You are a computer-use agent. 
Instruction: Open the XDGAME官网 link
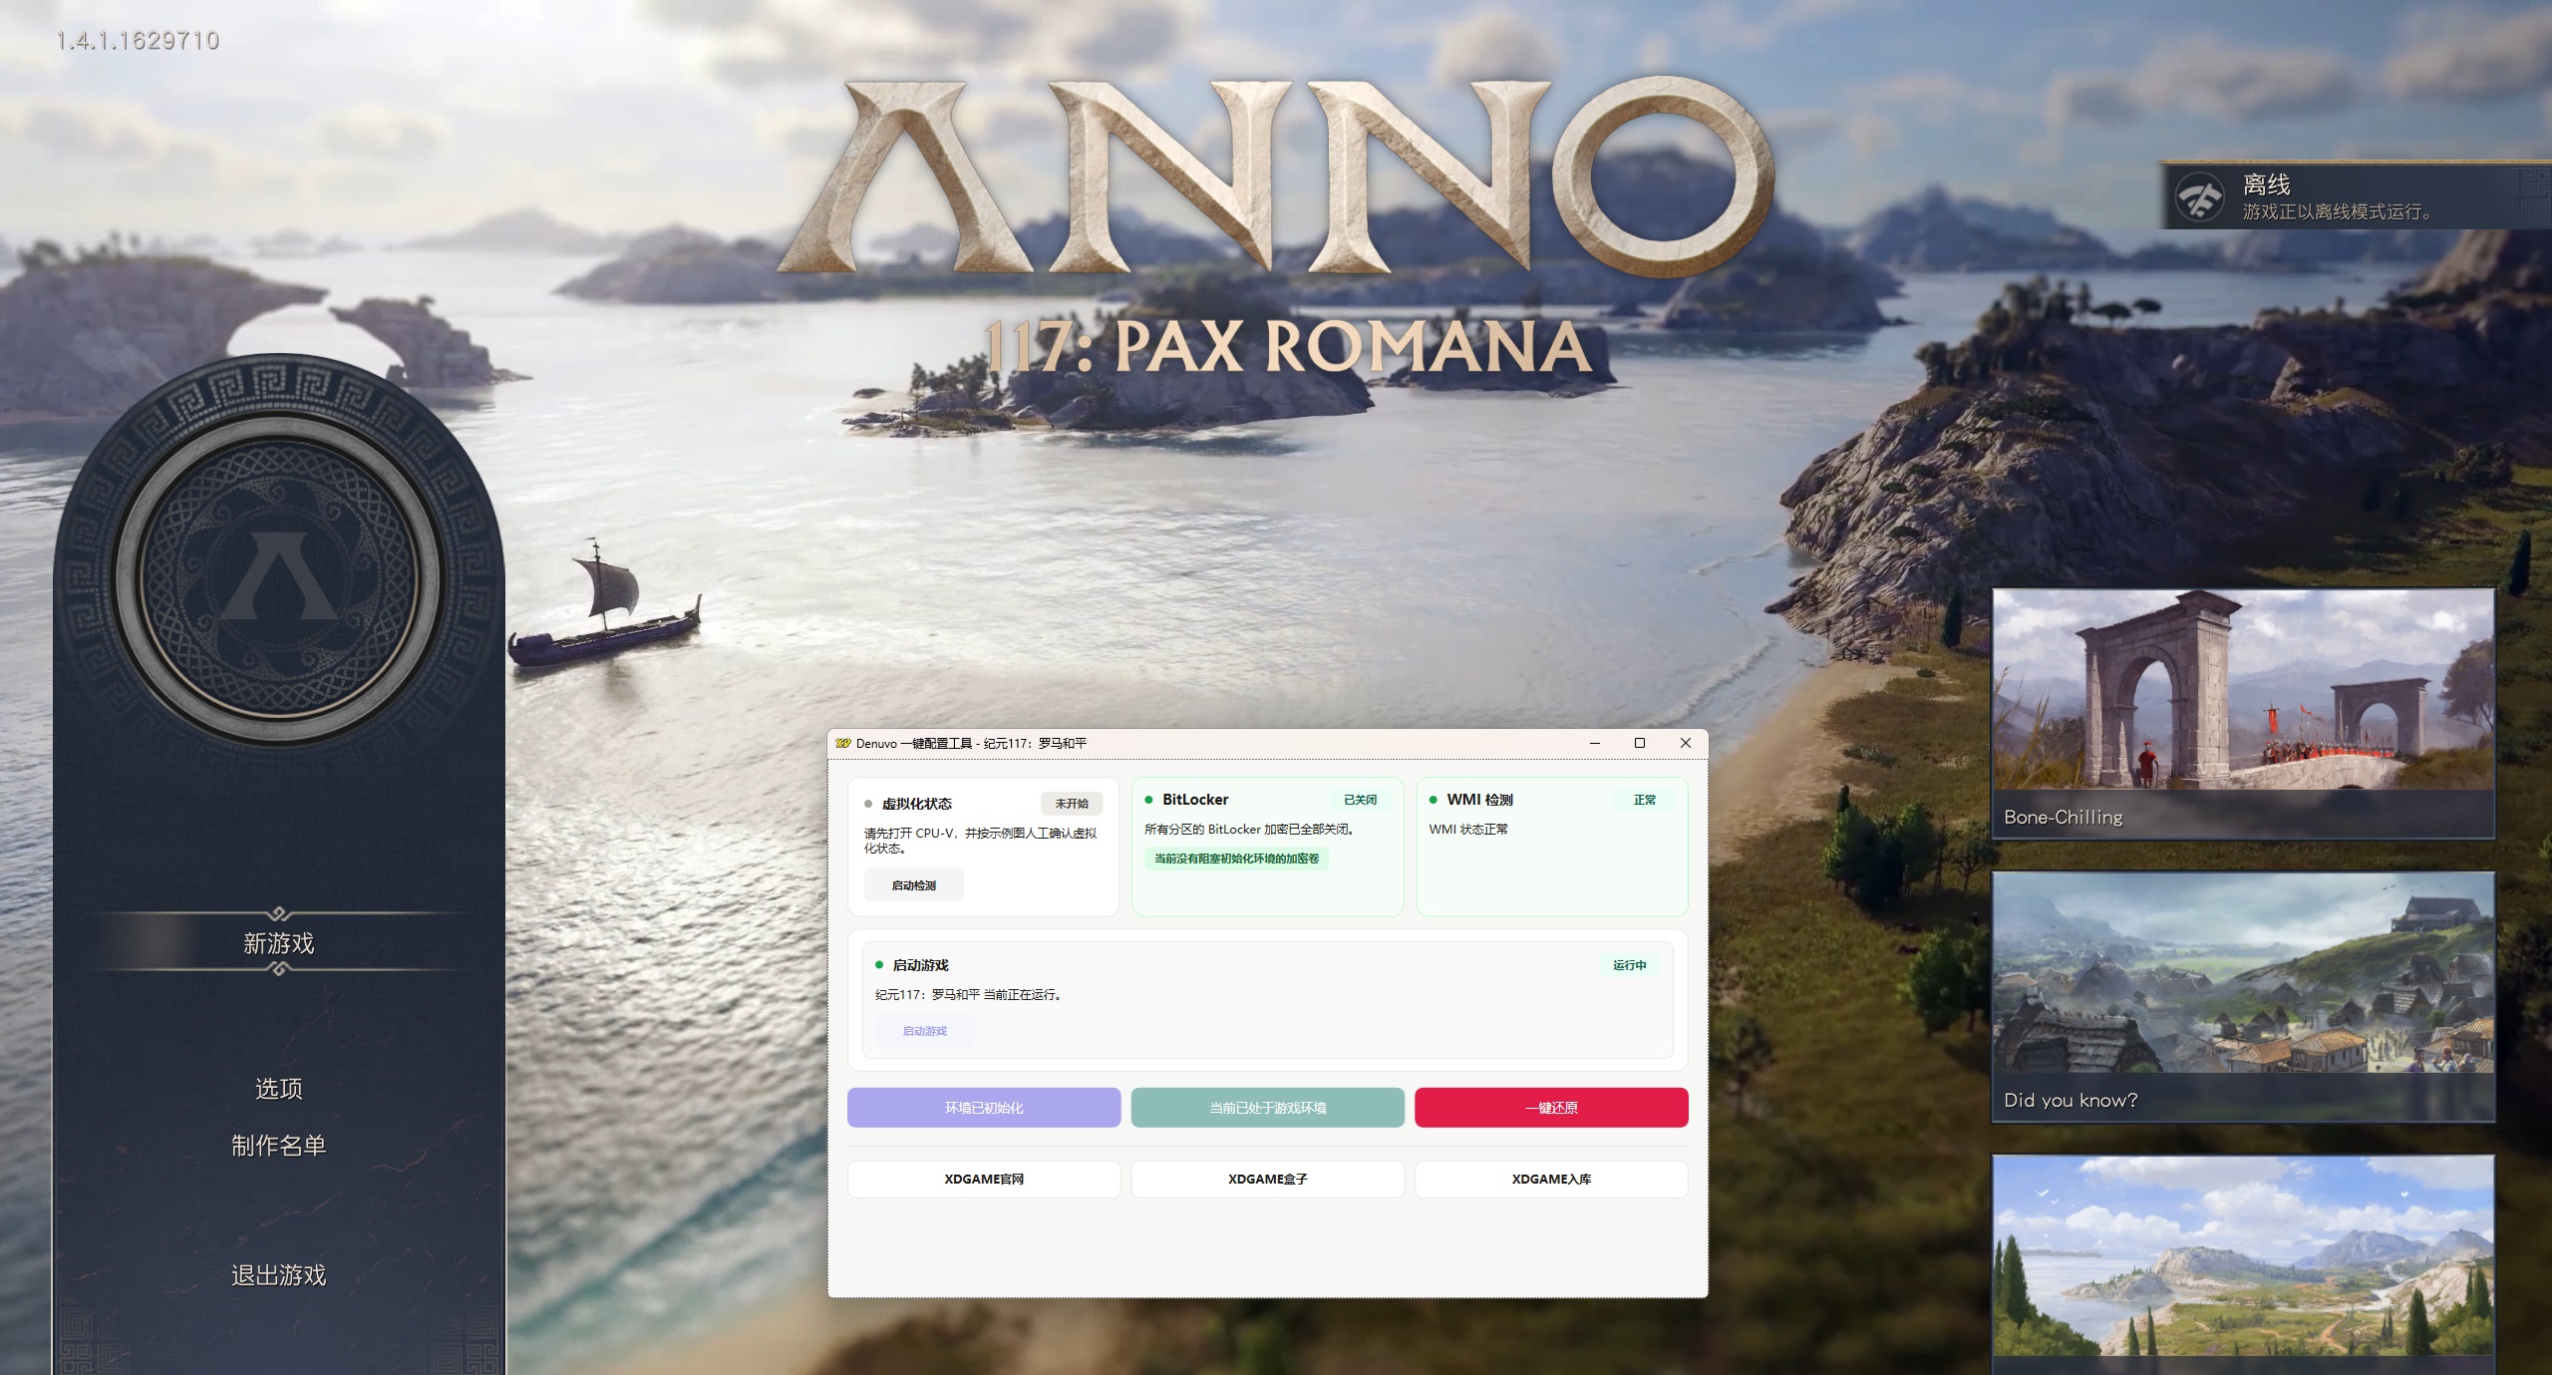(x=984, y=1179)
